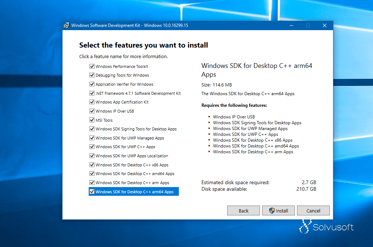
Task: Click 'Estimated disk space required:' label
Action: tap(235, 182)
